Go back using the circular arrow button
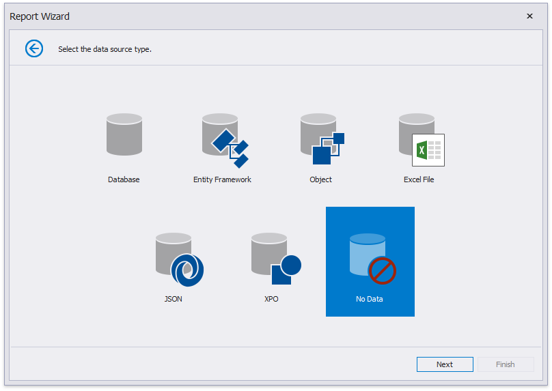Screen dimensions: 552x391 tap(34, 48)
